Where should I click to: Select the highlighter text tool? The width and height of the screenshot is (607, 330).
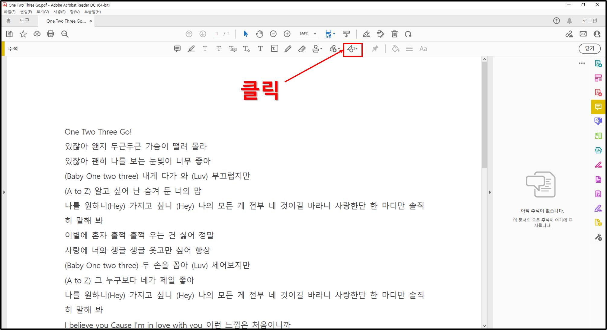(191, 49)
